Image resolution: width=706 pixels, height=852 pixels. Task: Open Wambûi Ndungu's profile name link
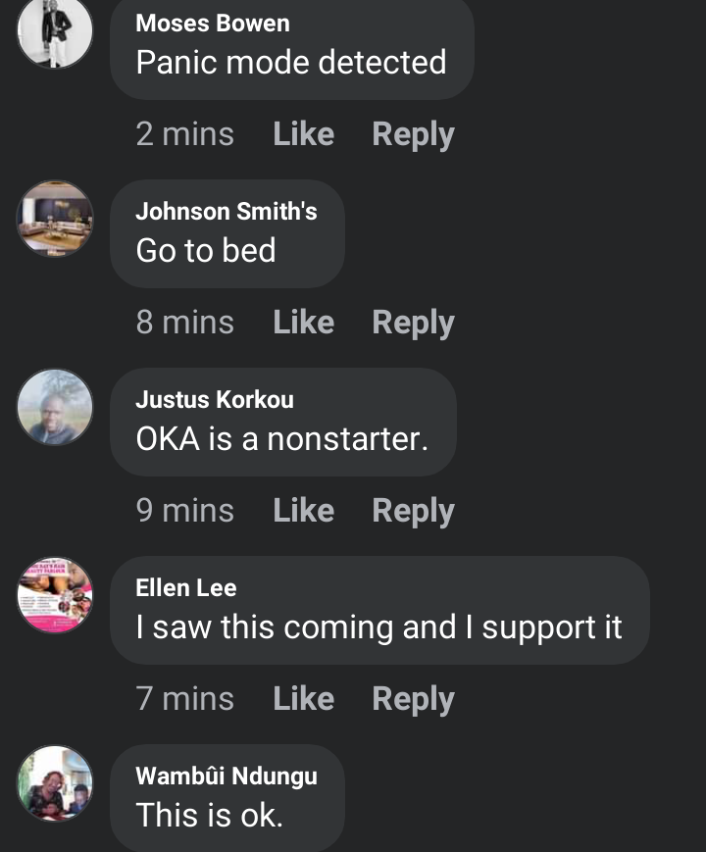[x=227, y=776]
